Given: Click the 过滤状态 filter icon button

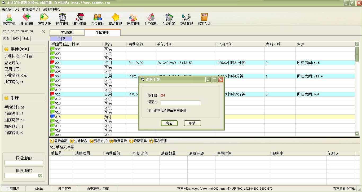Looking at the screenshot, I should 78,141.
